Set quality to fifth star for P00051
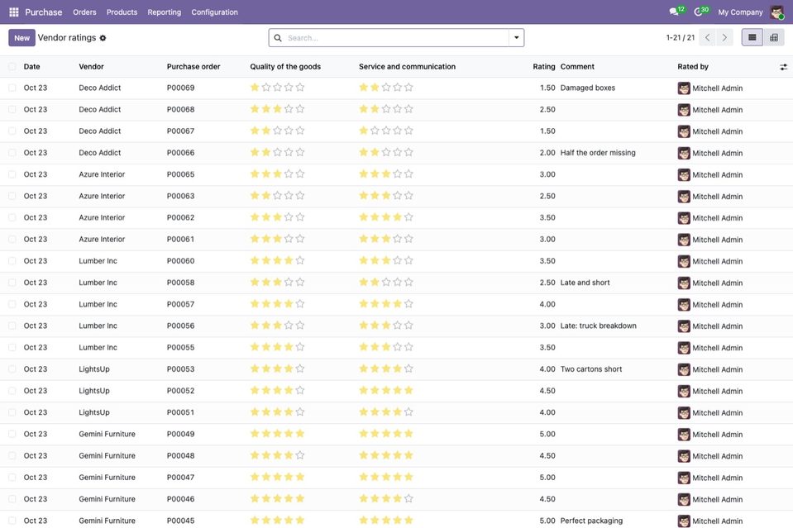Screen dimensions: 793x528 (x=300, y=412)
